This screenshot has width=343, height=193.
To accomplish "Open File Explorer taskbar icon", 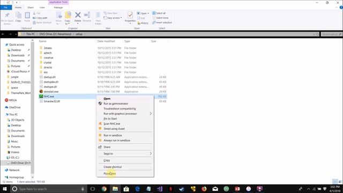I will [x=115, y=189].
